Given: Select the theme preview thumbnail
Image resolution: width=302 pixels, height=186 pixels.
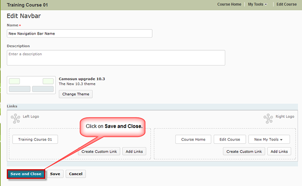Looking at the screenshot, I should pos(31,85).
